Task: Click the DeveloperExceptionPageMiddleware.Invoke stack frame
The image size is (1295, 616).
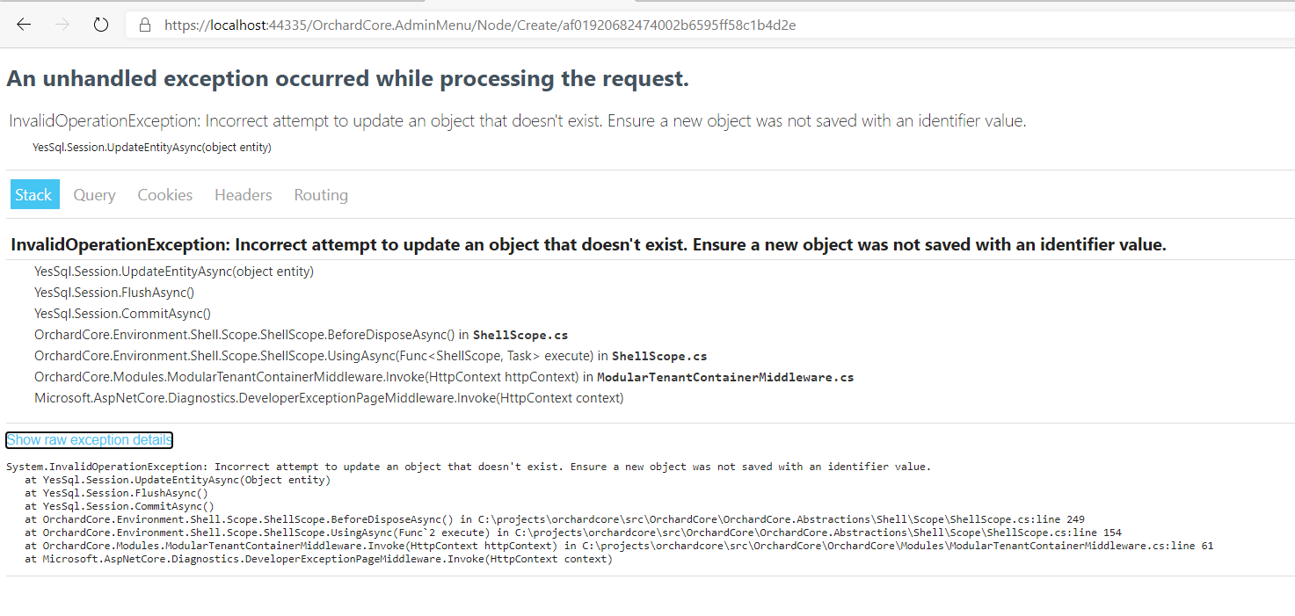Action: pyautogui.click(x=327, y=397)
